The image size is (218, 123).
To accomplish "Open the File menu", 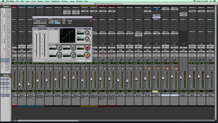I will click(17, 1).
